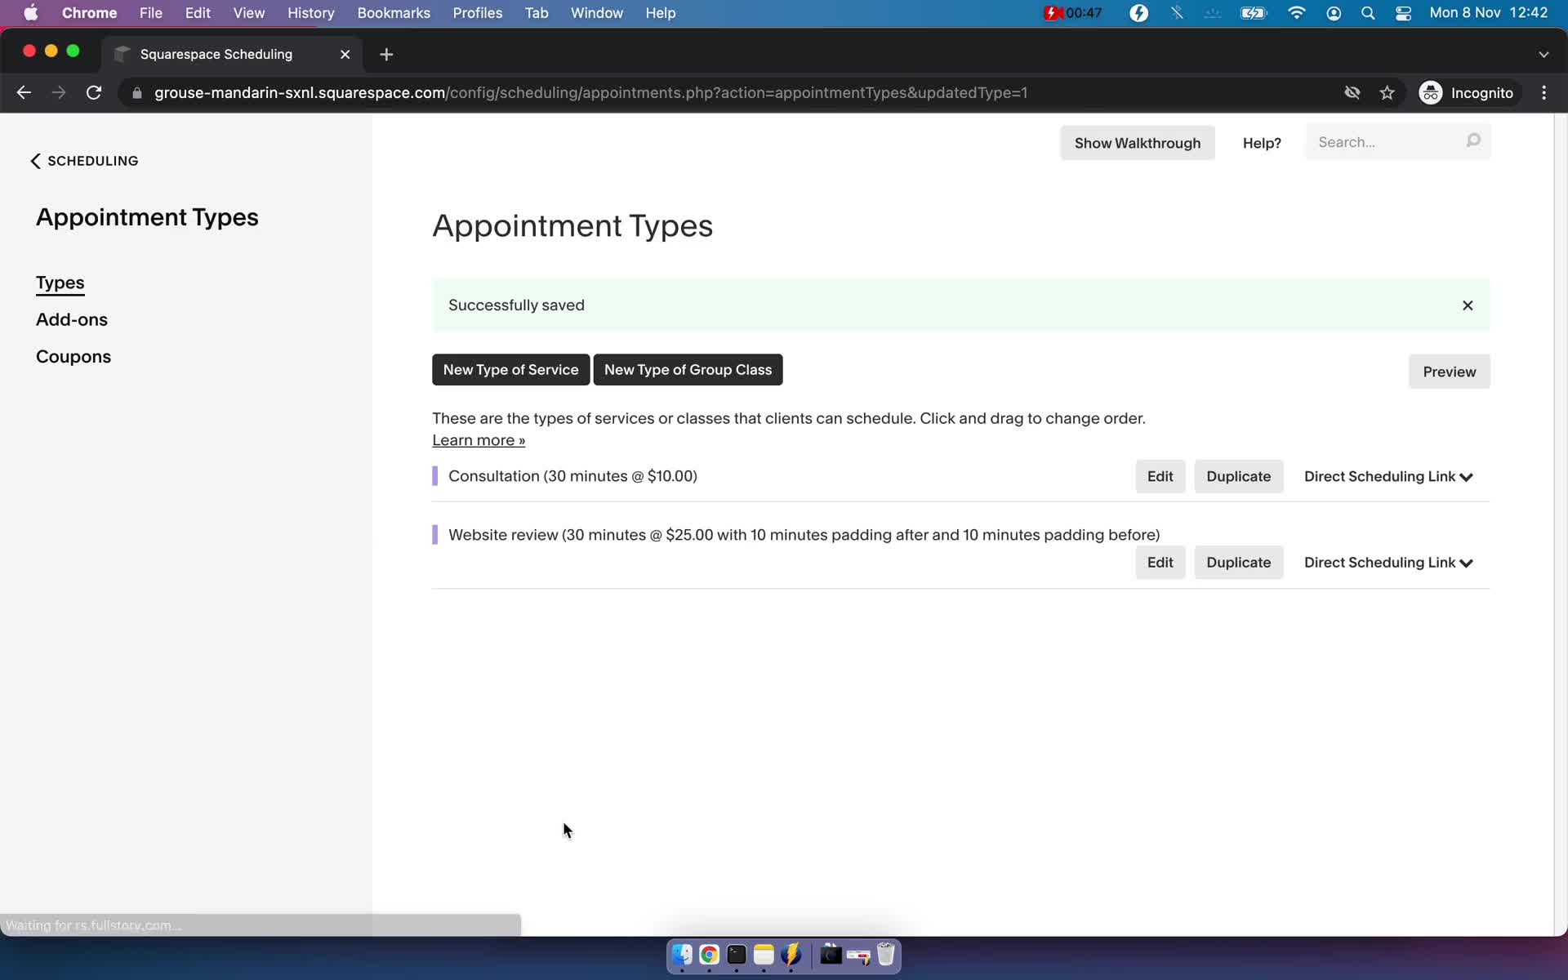
Task: Click the purple color bar beside Website review
Action: point(434,535)
